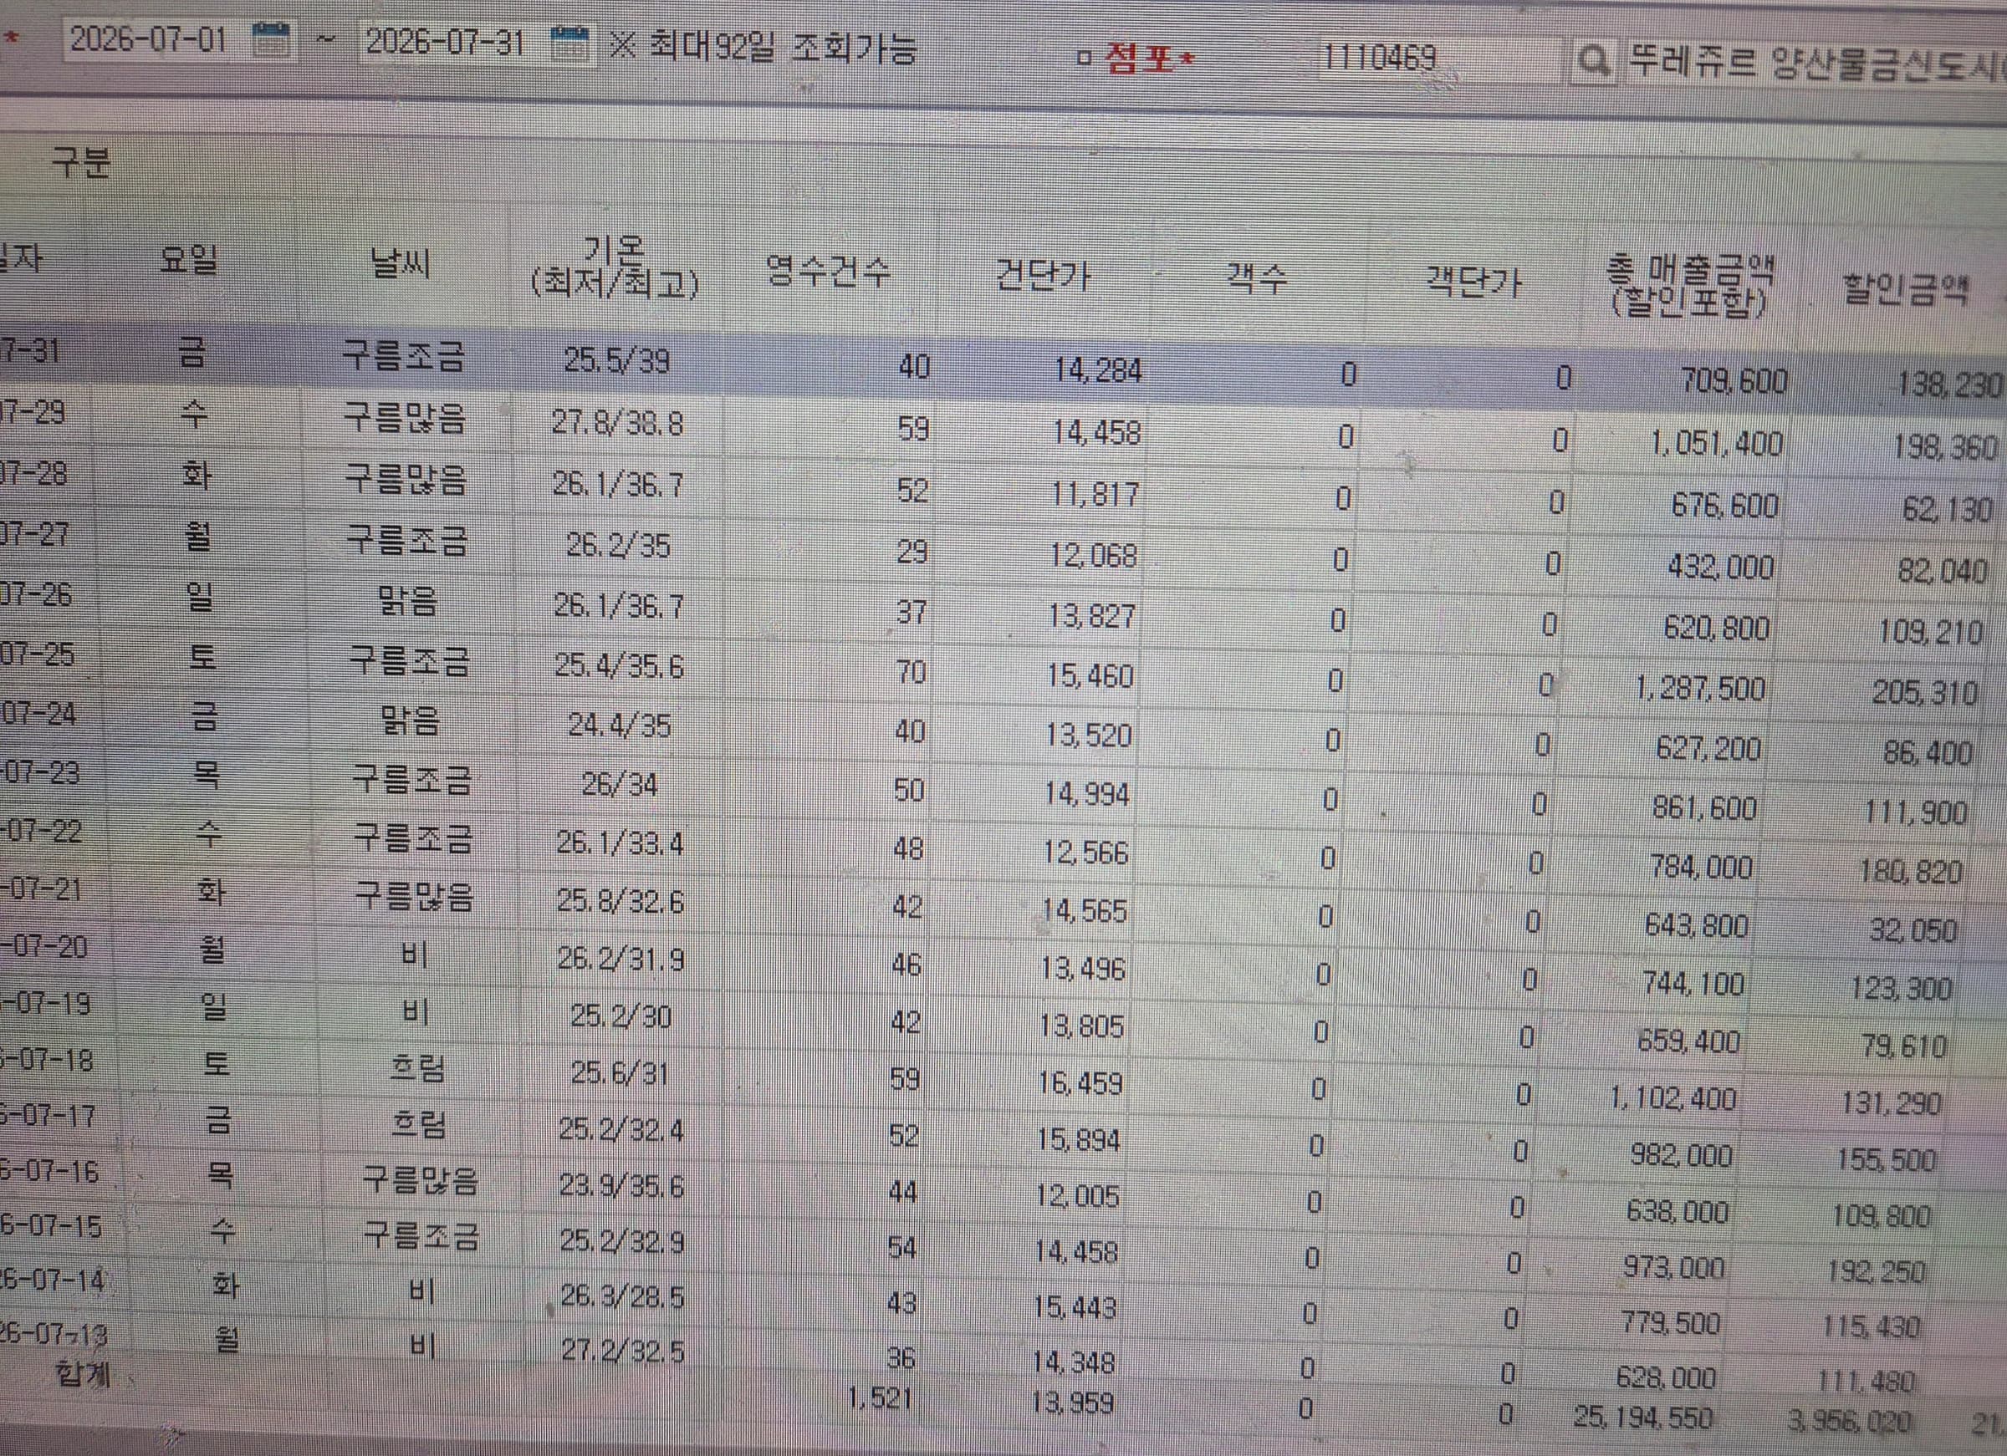Select the total receipt count 1,521
The height and width of the screenshot is (1456, 2007).
879,1398
